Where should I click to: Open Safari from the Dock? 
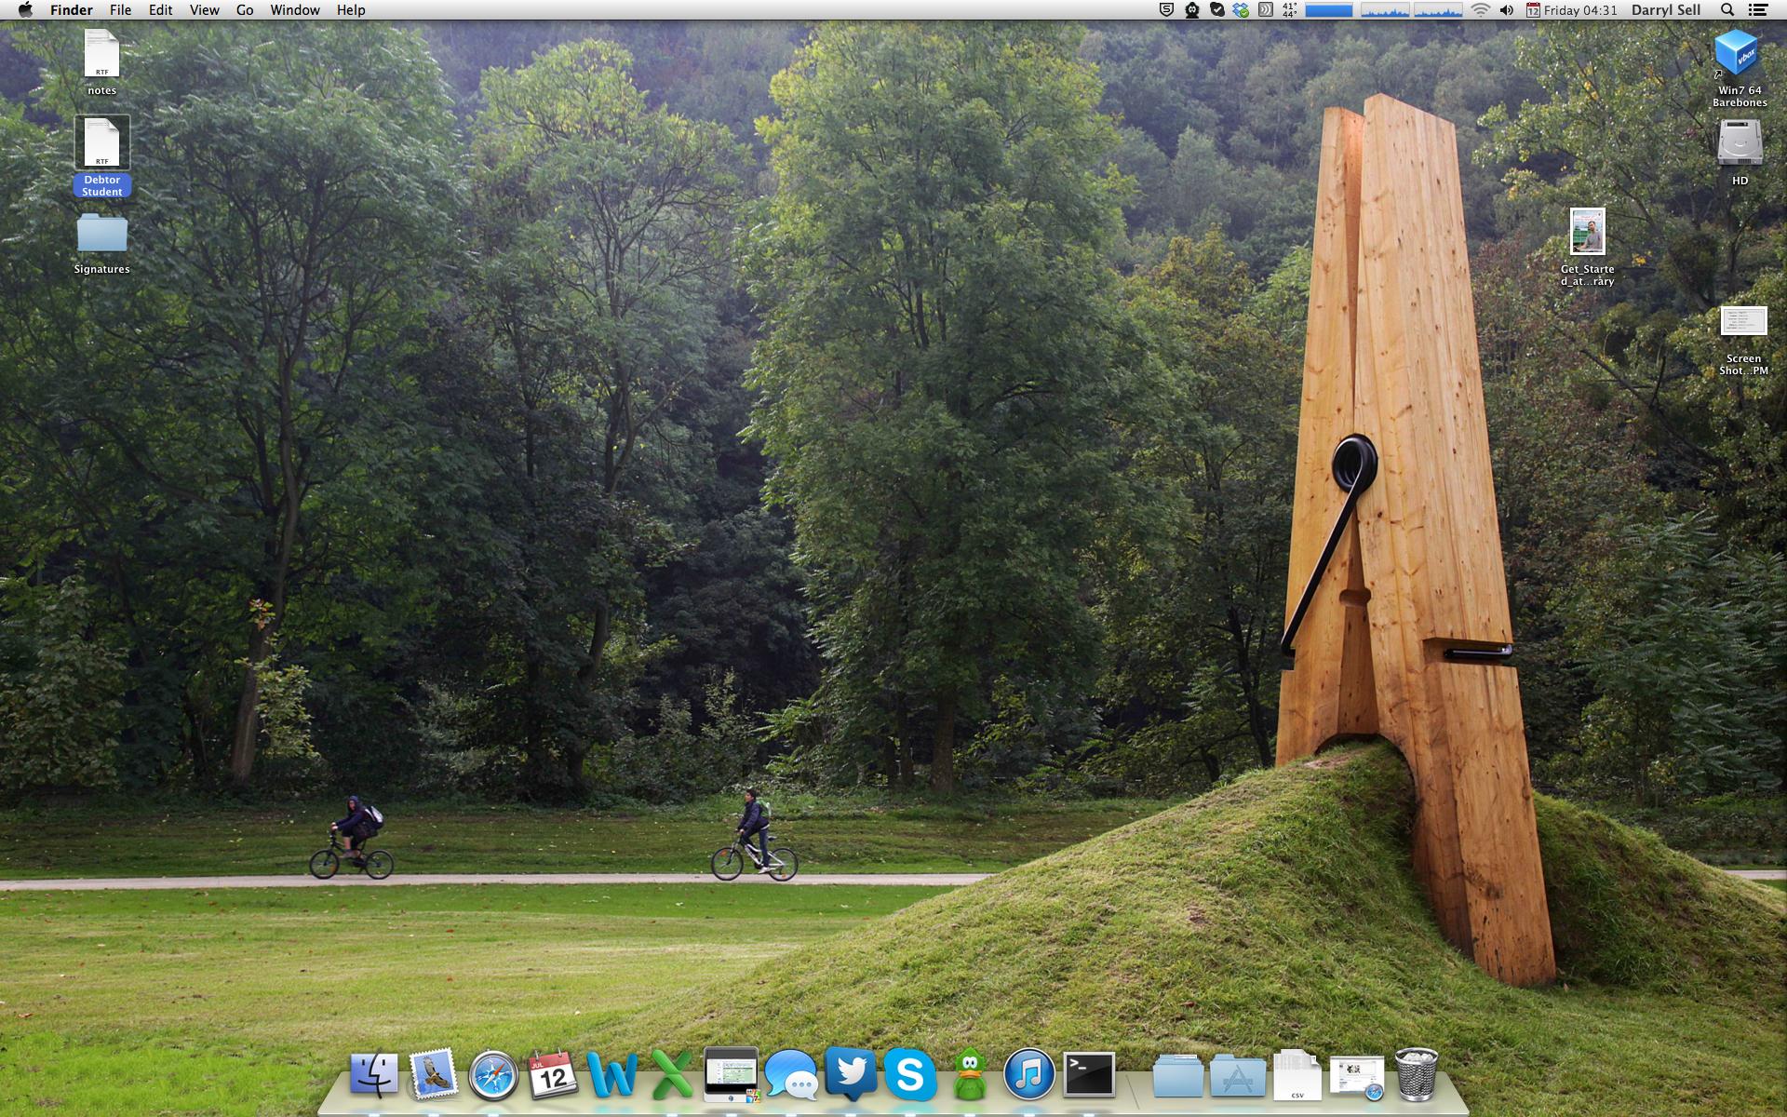[x=493, y=1076]
